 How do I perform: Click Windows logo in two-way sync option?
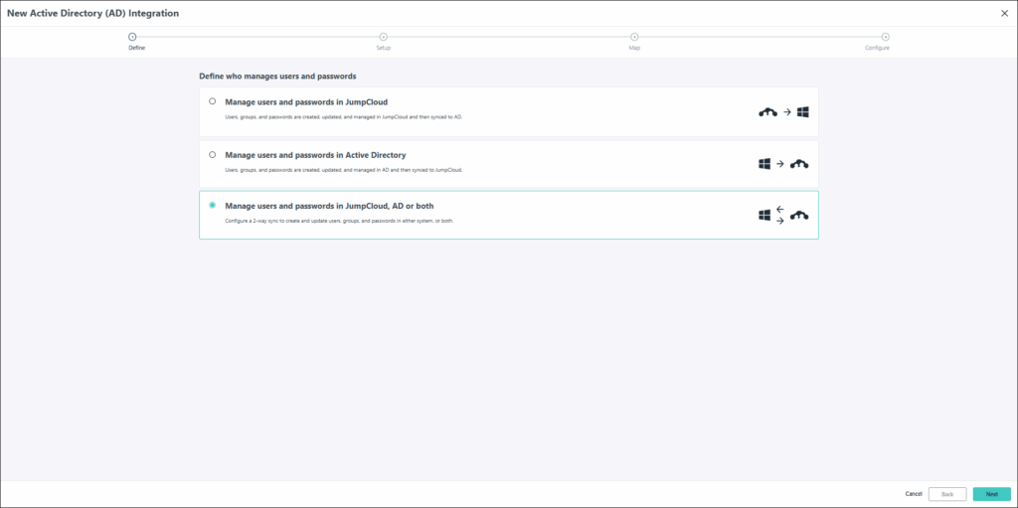(764, 215)
